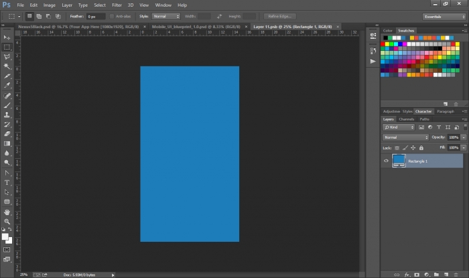Select the Pen tool

pyautogui.click(x=7, y=173)
